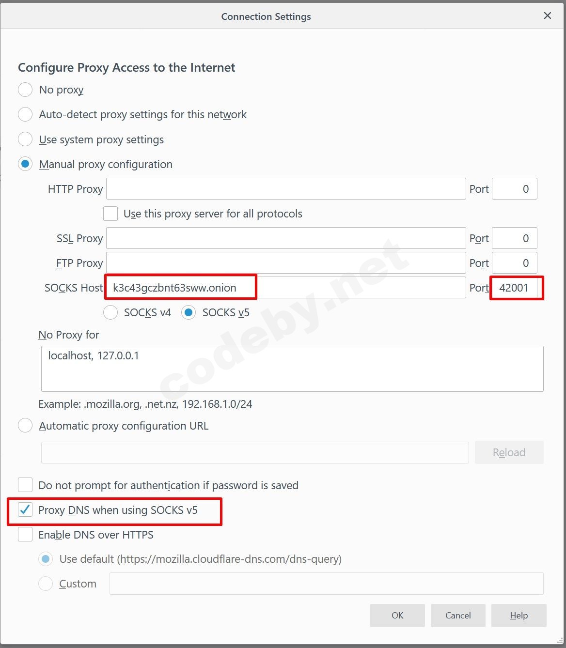The width and height of the screenshot is (566, 648).
Task: Click the SOCKS port field showing 42001
Action: pos(515,288)
